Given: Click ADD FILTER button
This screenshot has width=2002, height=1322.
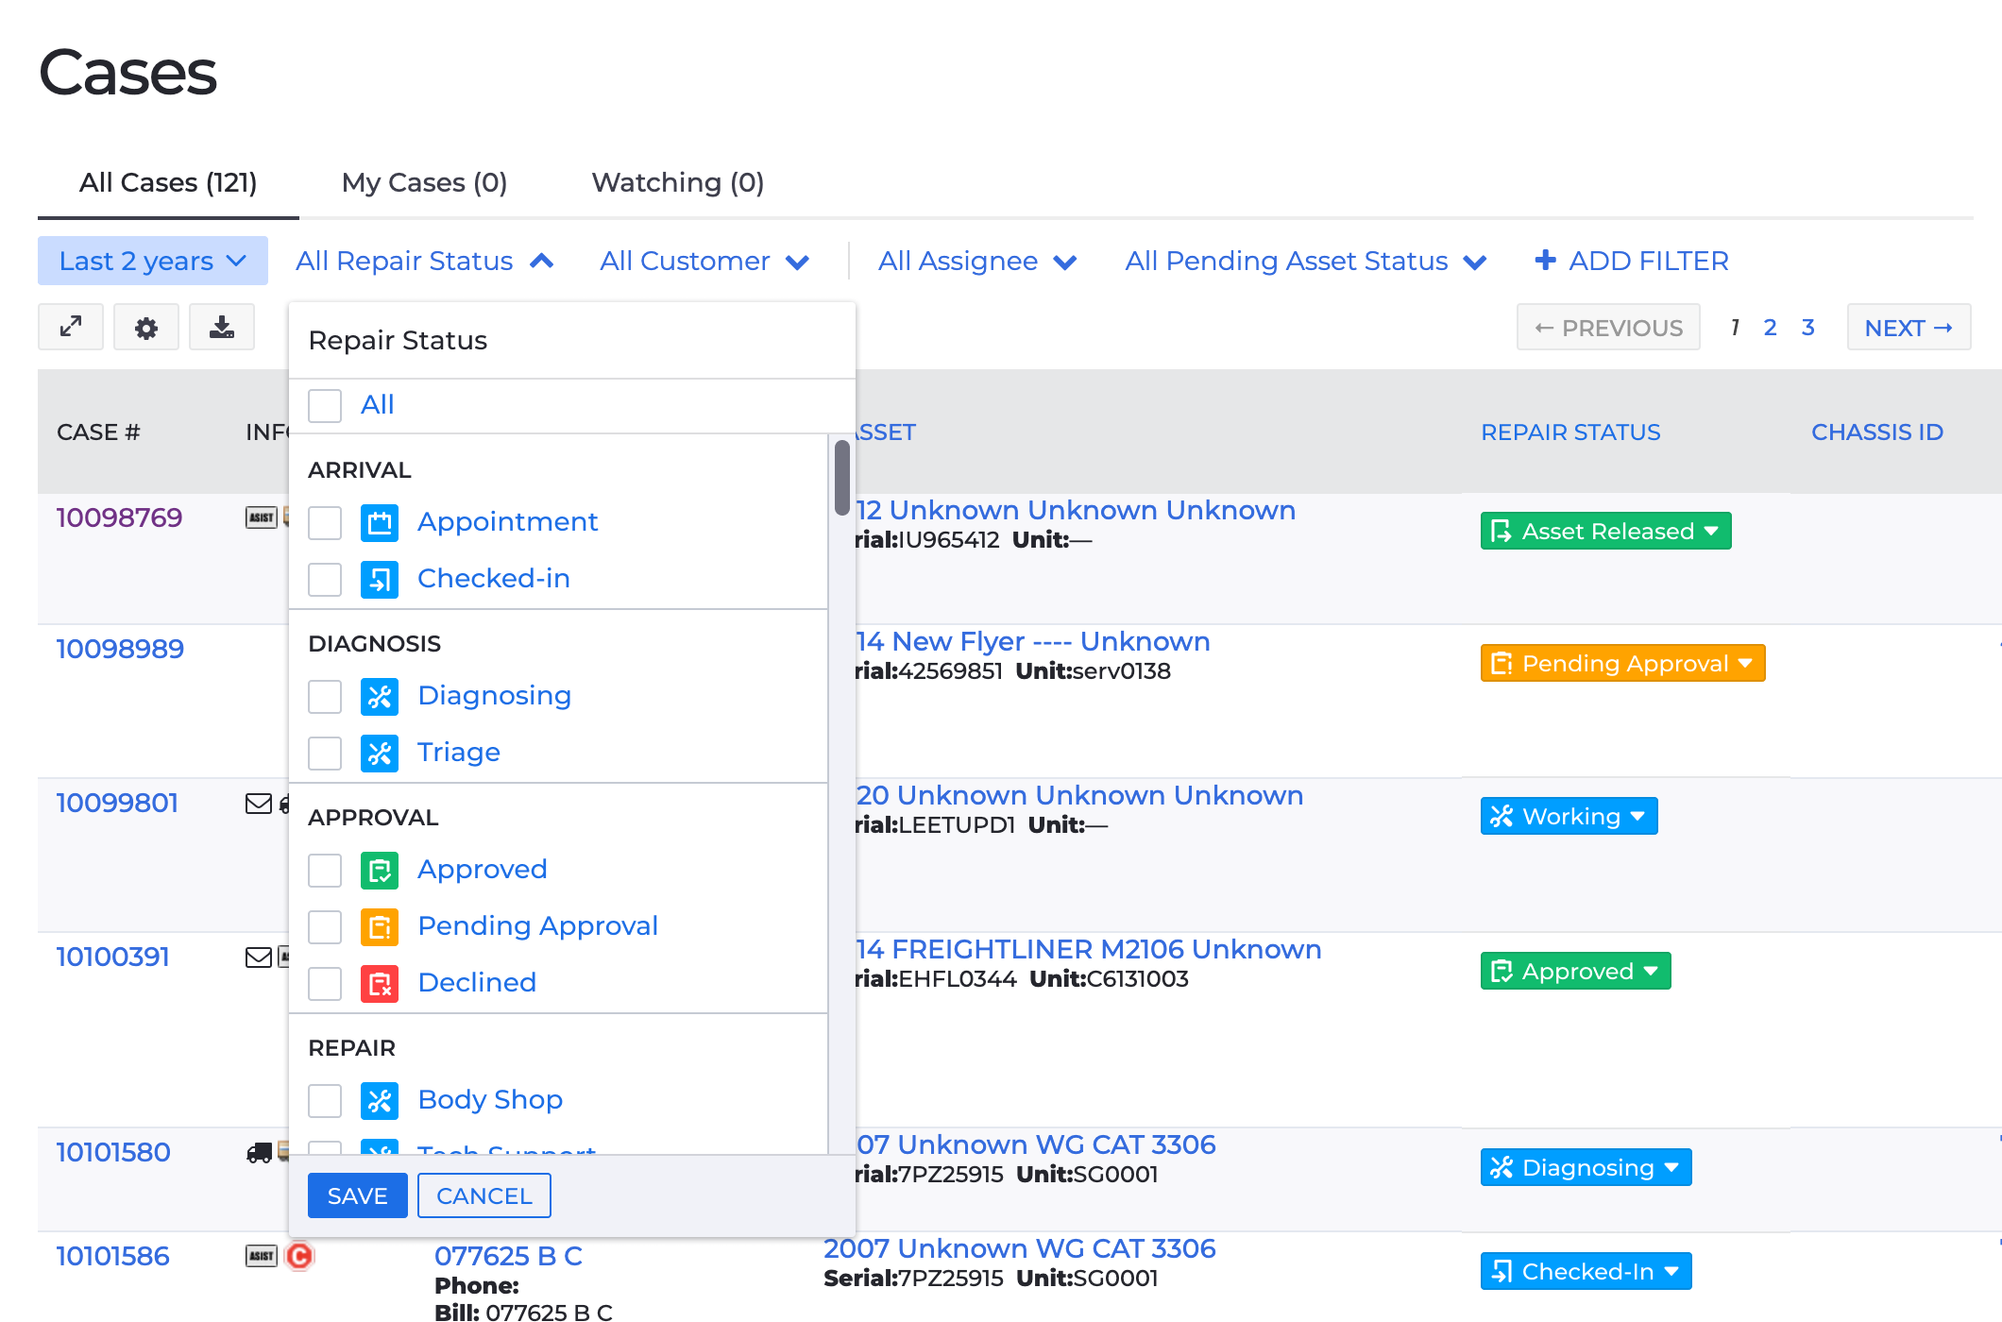Looking at the screenshot, I should pyautogui.click(x=1631, y=261).
